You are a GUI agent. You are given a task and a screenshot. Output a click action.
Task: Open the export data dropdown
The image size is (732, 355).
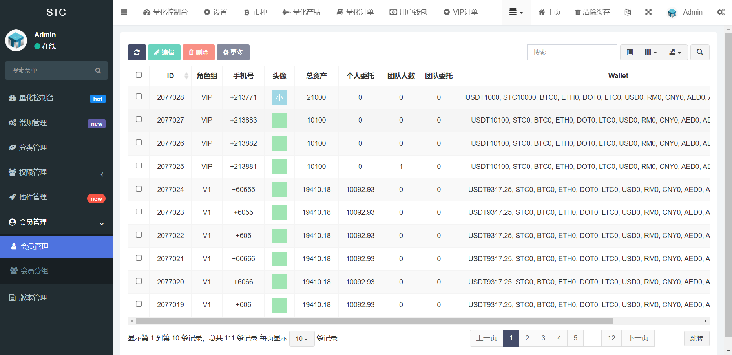click(675, 52)
